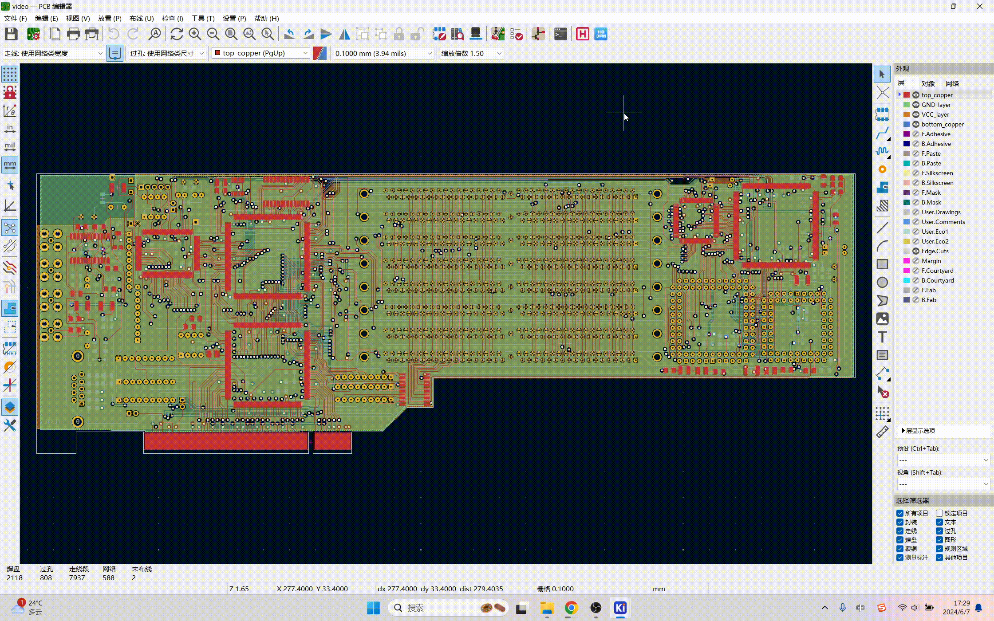Click the Save board icon
The width and height of the screenshot is (994, 621).
[11, 34]
